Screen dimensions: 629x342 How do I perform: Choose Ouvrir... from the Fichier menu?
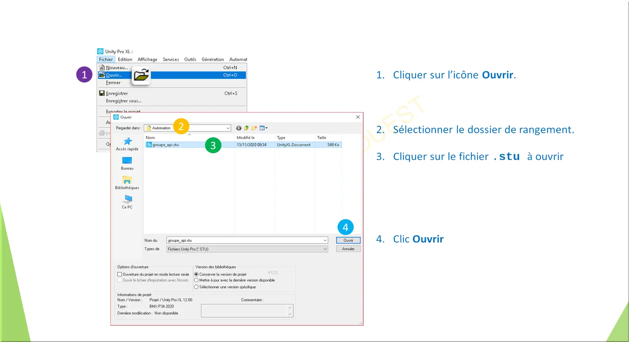[x=114, y=75]
